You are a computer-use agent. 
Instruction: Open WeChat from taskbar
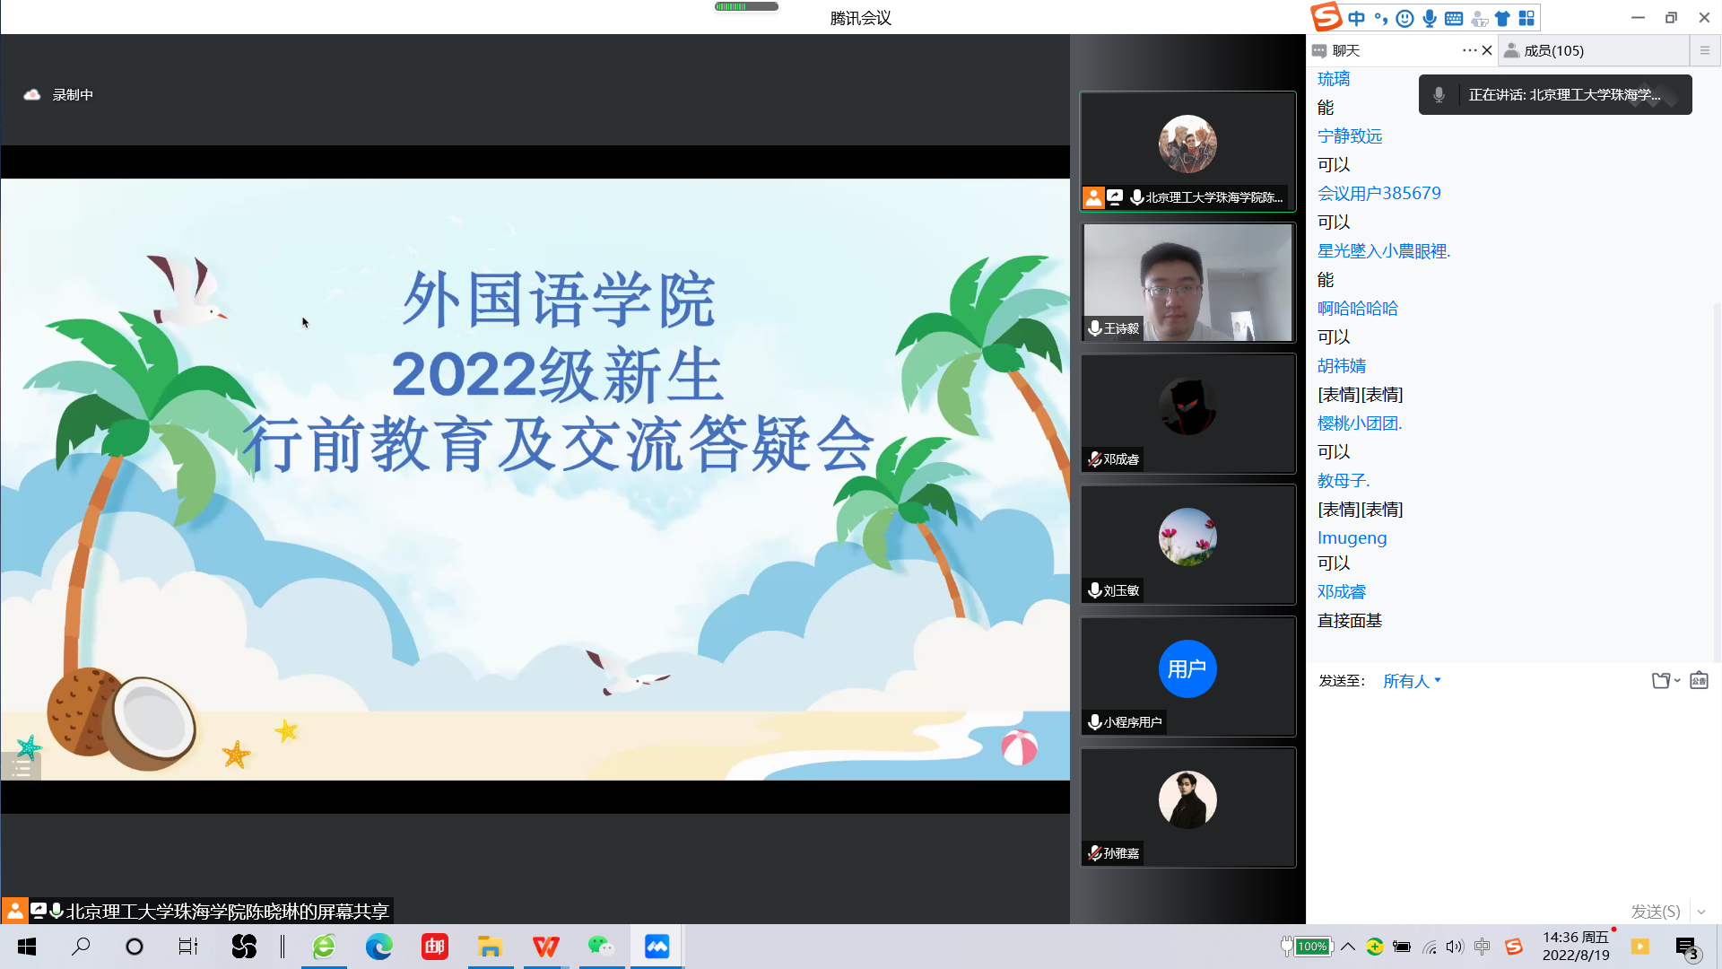[x=601, y=947]
